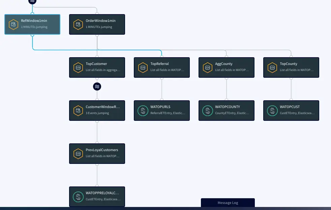Click the WATOPPRELOYALC... target icon
Image resolution: width=331 pixels, height=210 pixels.
click(x=78, y=197)
